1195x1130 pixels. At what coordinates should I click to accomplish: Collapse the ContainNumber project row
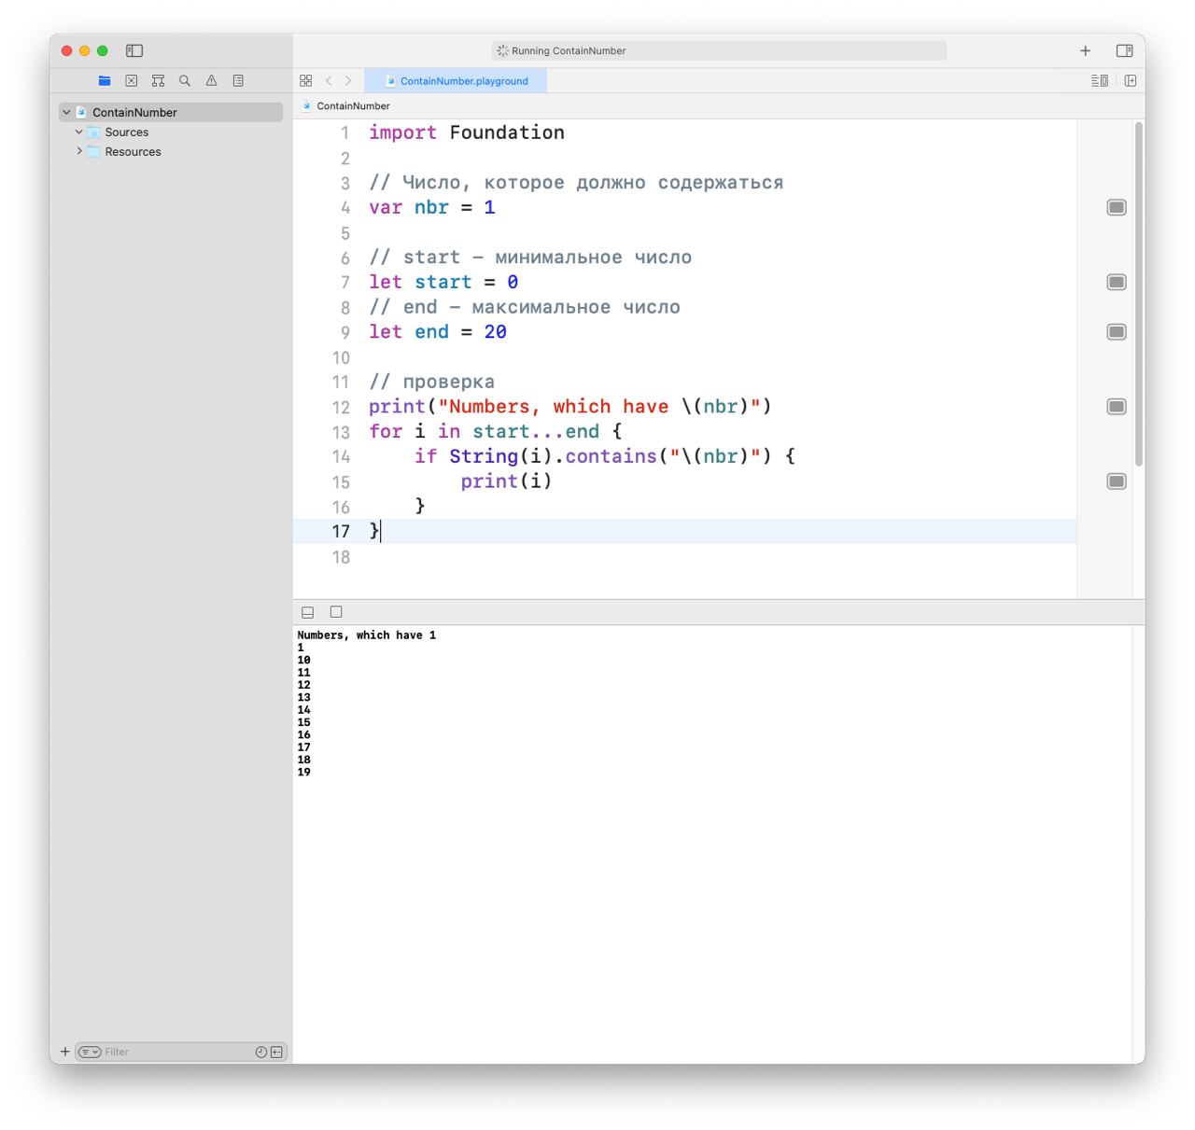point(66,112)
